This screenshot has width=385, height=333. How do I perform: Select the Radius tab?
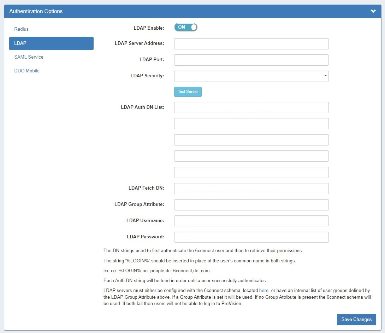[x=22, y=29]
